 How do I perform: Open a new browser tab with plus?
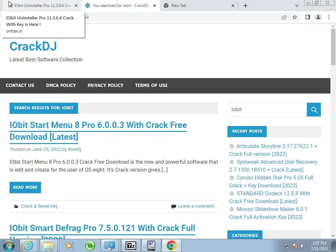[x=245, y=6]
